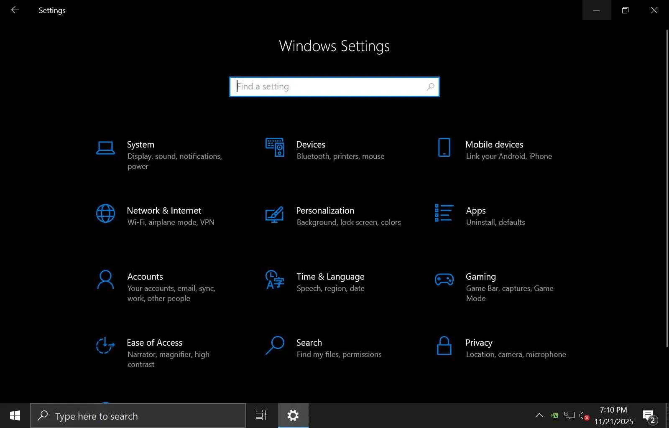Open Time & Language clock icon
Screen dimensions: 669x428
[x=275, y=280]
